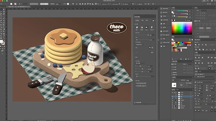Swap fill and stroke in Color panel
216x121 pixels.
point(174,10)
